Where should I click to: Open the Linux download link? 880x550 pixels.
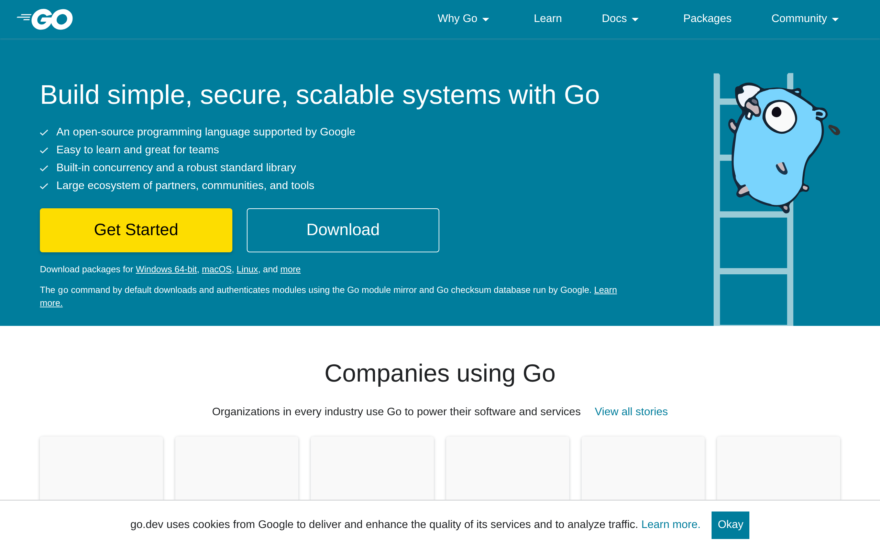pos(247,269)
